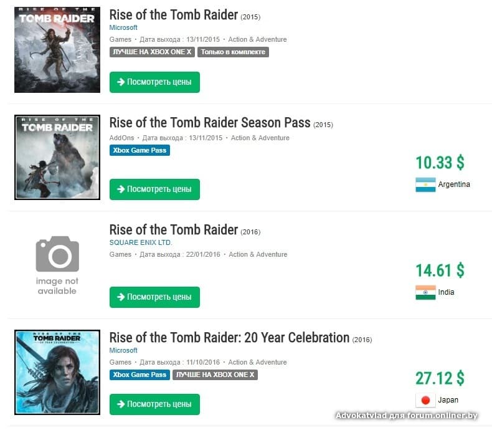The height and width of the screenshot is (430, 492).
Task: Click the India flag icon
Action: [x=425, y=292]
